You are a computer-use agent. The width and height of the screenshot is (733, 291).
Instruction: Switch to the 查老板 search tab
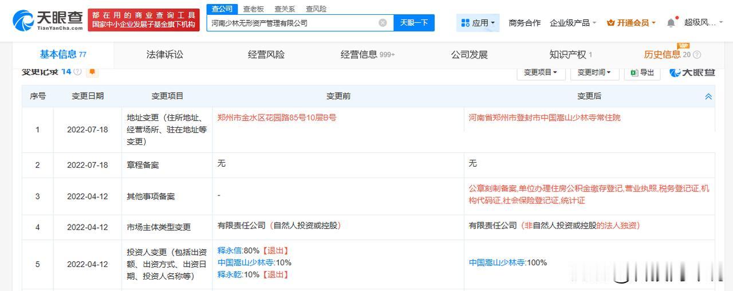(x=253, y=9)
